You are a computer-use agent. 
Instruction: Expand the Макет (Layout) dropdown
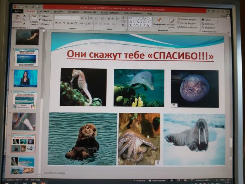tap(46, 16)
